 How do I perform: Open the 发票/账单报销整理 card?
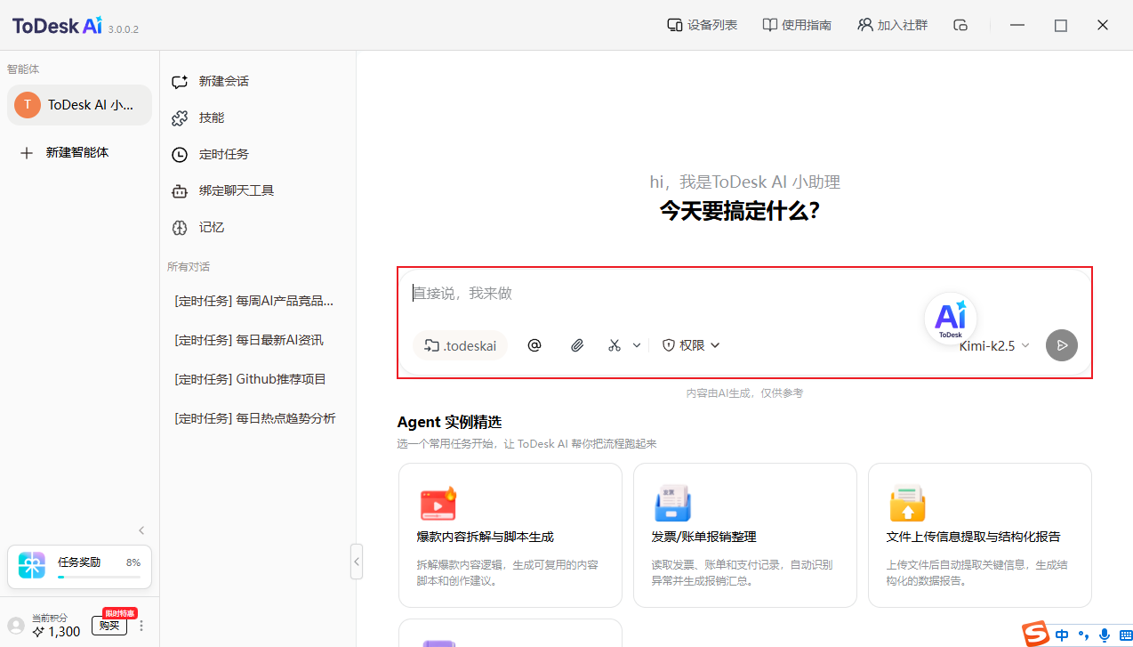[745, 535]
